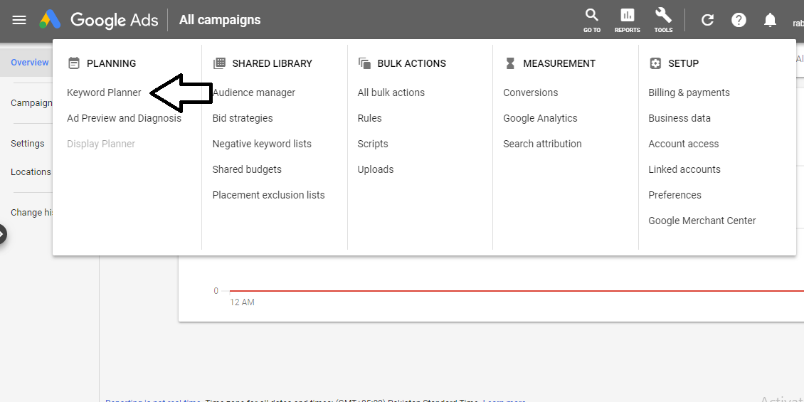
Task: Open Keyword Planner
Action: 104,92
